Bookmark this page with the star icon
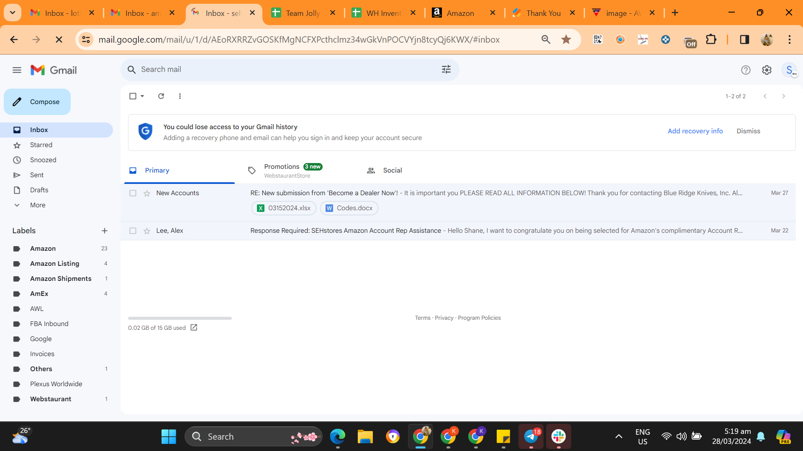Screen dimensions: 803x451 pos(566,40)
